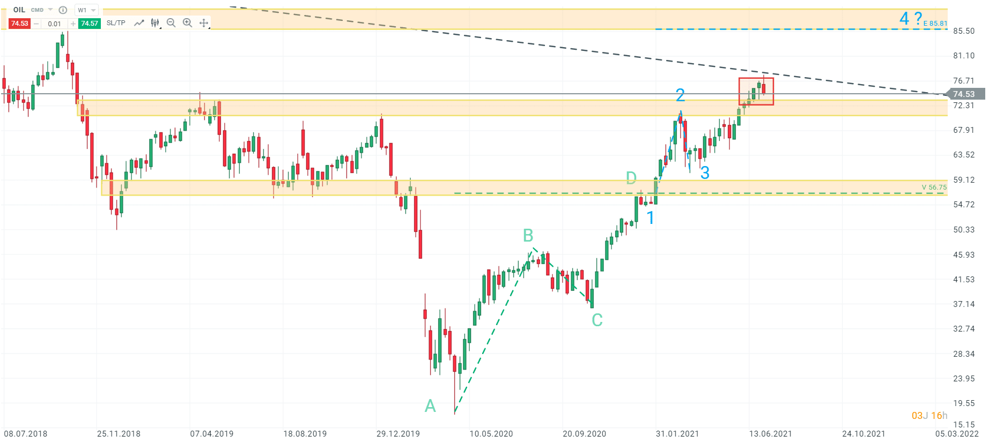The height and width of the screenshot is (443, 989).
Task: Zoom in the chart with magnifier plus
Action: pos(187,23)
